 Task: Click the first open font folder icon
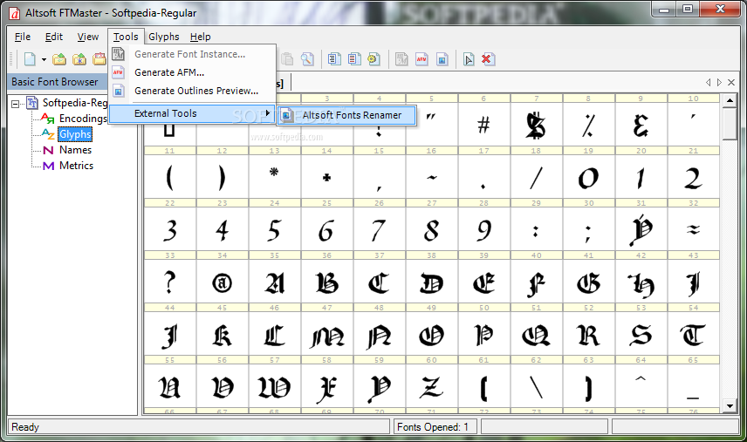(x=59, y=59)
